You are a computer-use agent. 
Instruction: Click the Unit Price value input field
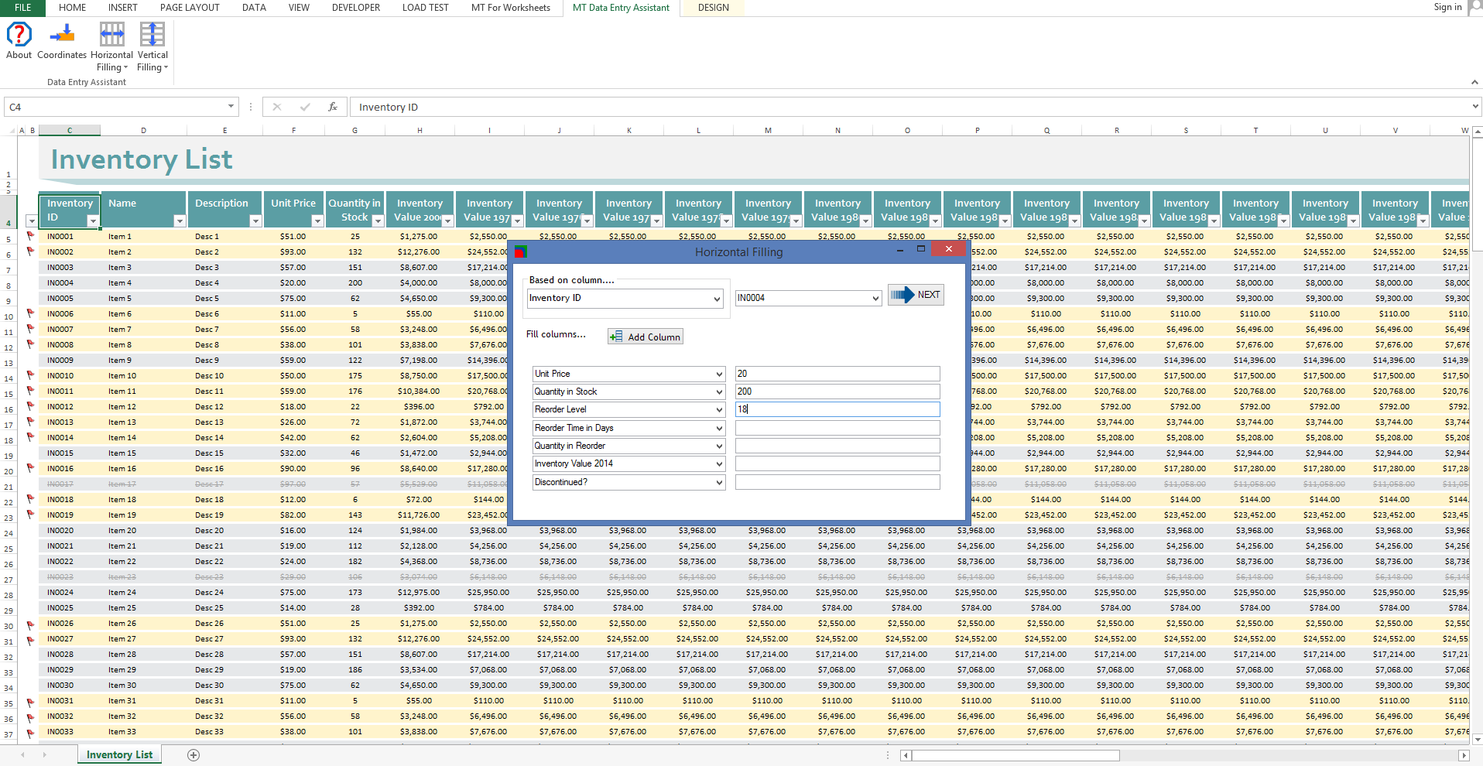[837, 374]
